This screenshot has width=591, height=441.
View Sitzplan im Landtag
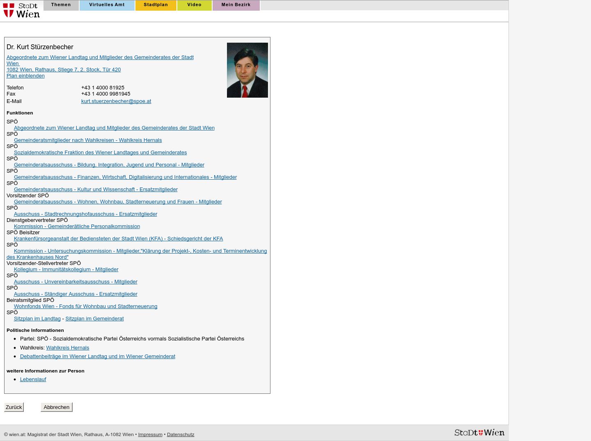point(37,319)
